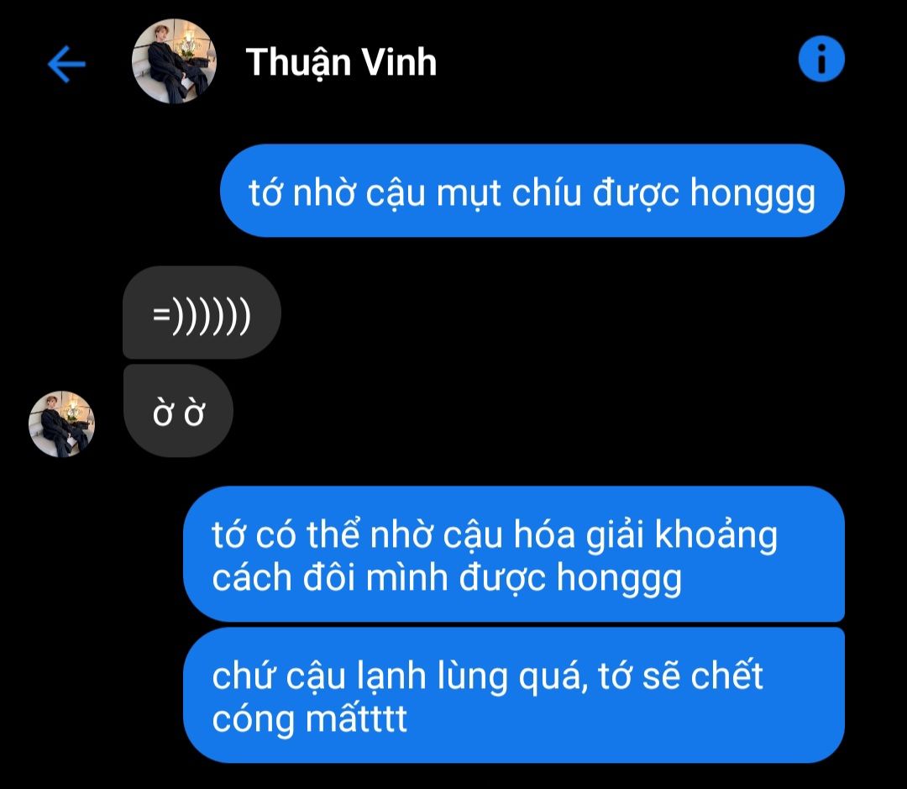Tap the Thuận Vinh contact name

[x=341, y=62]
